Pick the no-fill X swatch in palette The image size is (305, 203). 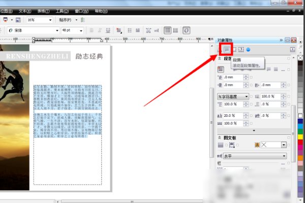300,57
